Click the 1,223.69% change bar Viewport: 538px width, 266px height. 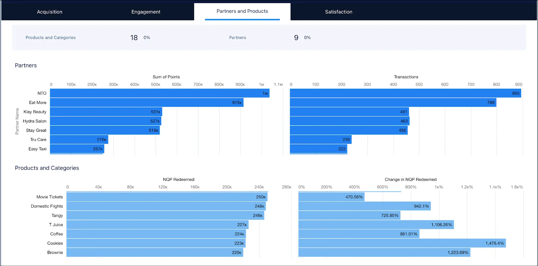384,253
